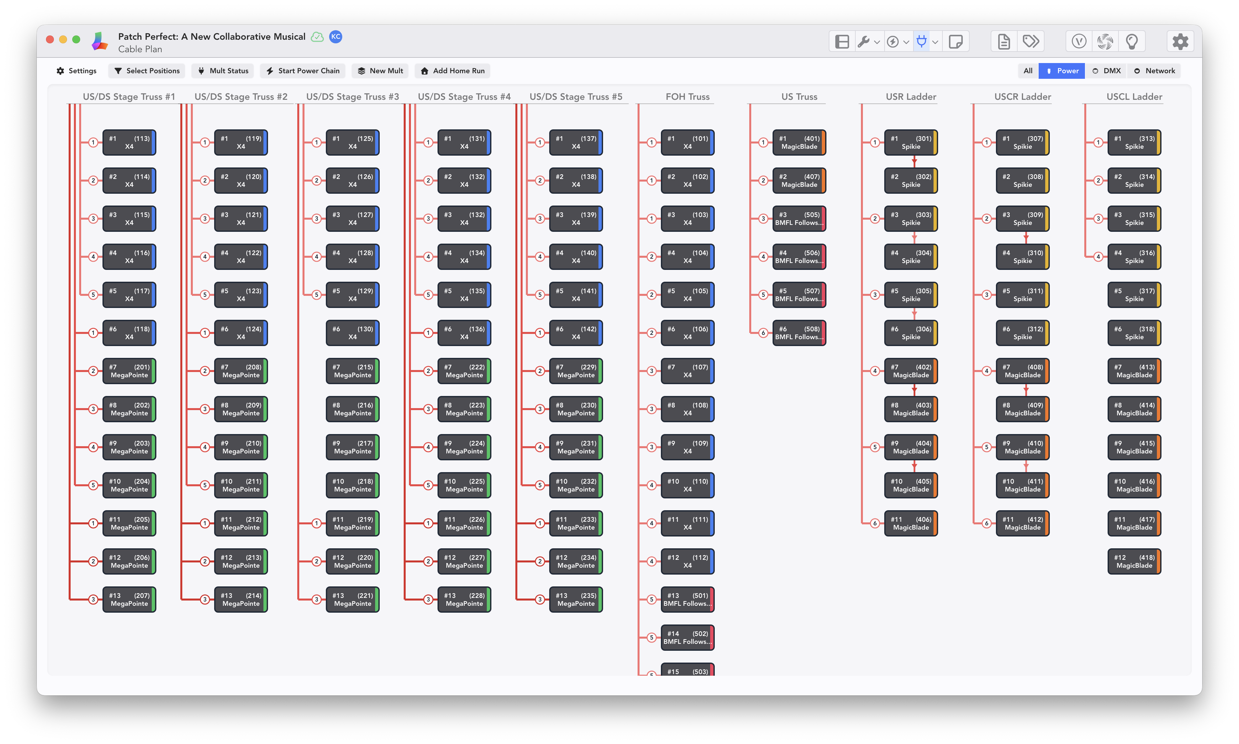Open cable plan Settings
The width and height of the screenshot is (1239, 744).
coord(76,71)
